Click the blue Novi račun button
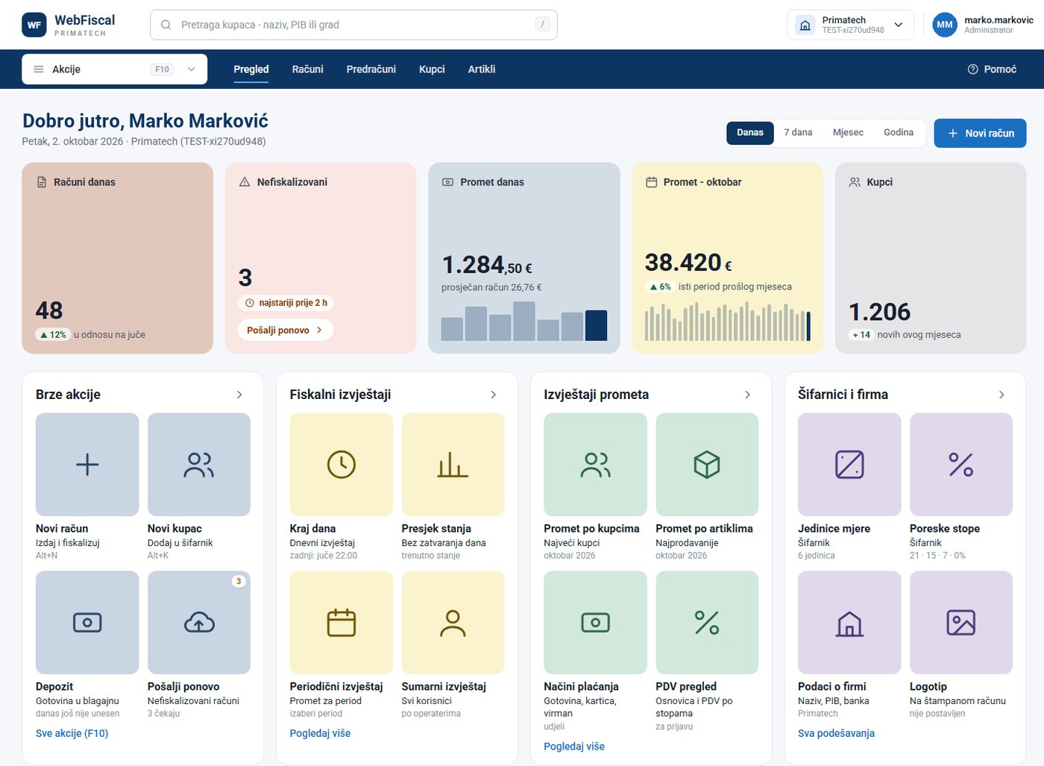Image resolution: width=1044 pixels, height=766 pixels. click(980, 133)
